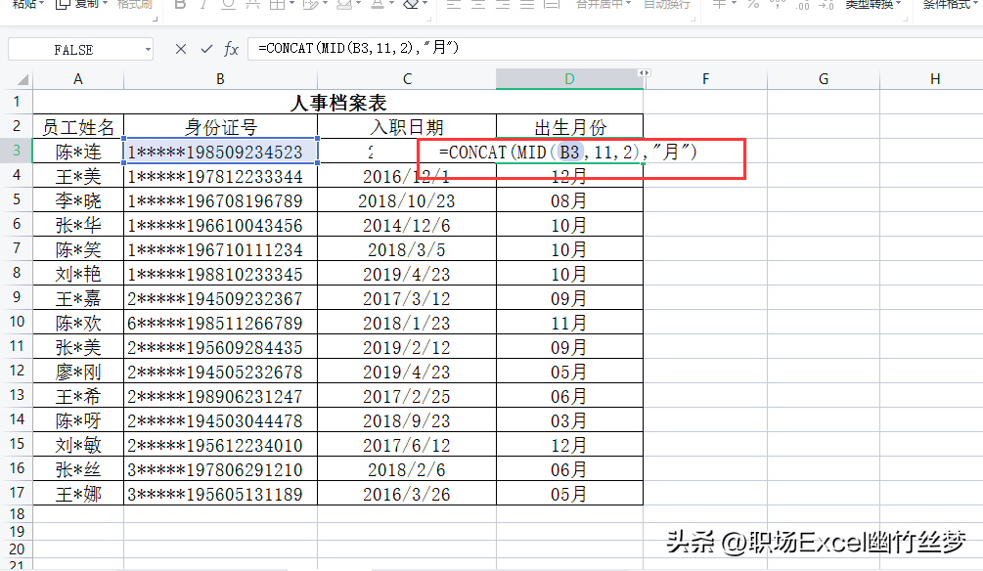Image resolution: width=983 pixels, height=571 pixels.
Task: Click the name box showing FALSE
Action: [x=74, y=50]
